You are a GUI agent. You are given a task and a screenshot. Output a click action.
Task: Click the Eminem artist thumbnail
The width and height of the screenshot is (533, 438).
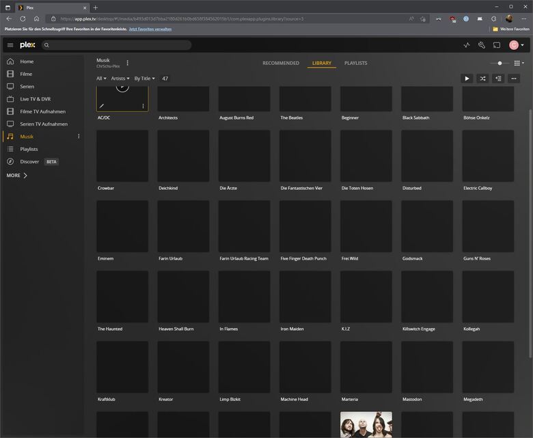pos(122,226)
